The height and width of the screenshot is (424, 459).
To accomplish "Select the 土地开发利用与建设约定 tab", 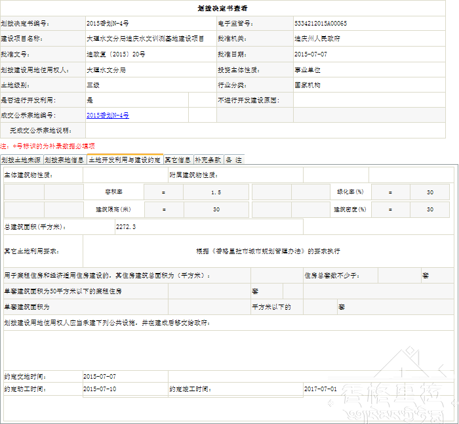I will click(x=125, y=159).
